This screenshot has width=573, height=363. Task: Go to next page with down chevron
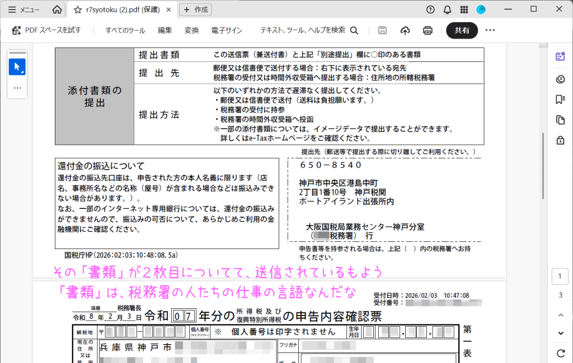point(560,333)
